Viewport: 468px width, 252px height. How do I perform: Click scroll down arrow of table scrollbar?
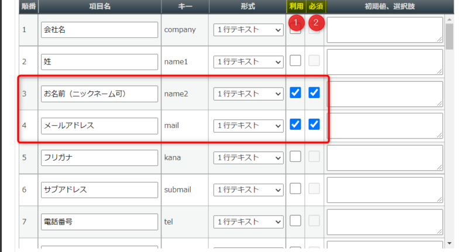coord(449,244)
